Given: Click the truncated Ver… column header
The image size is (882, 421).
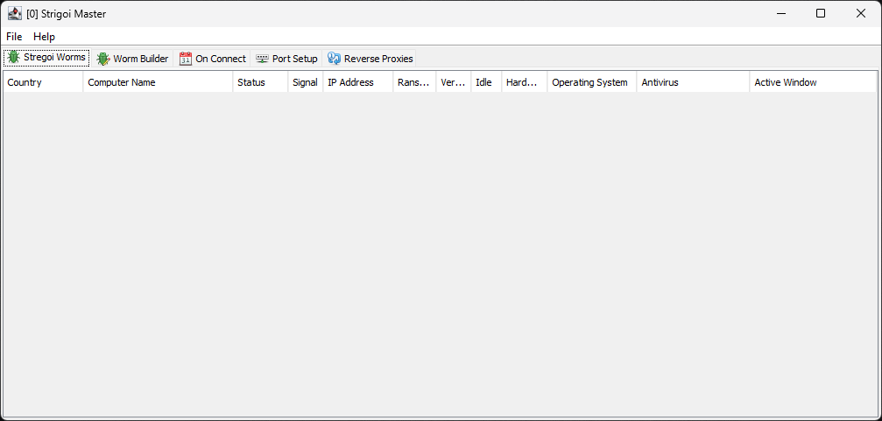Looking at the screenshot, I should pos(454,82).
